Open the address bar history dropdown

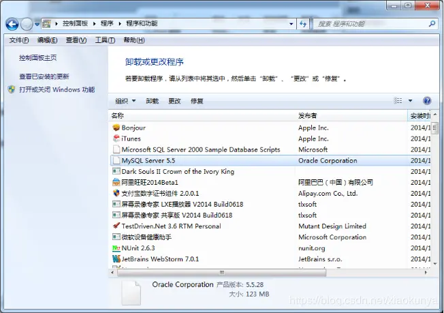tap(291, 24)
